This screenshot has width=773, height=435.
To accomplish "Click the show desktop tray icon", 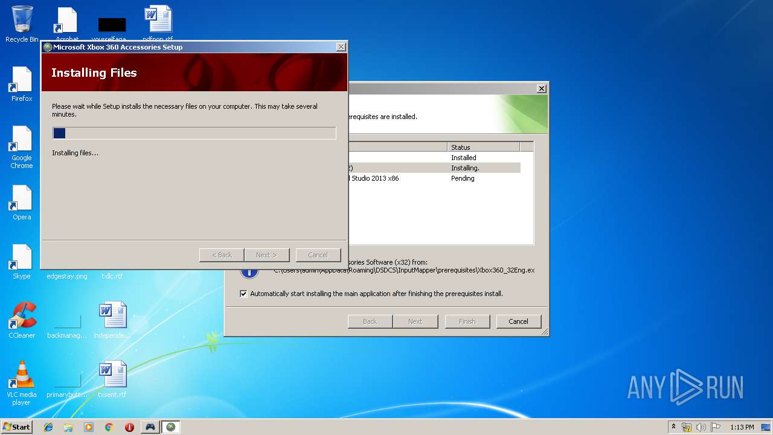I will [766, 427].
